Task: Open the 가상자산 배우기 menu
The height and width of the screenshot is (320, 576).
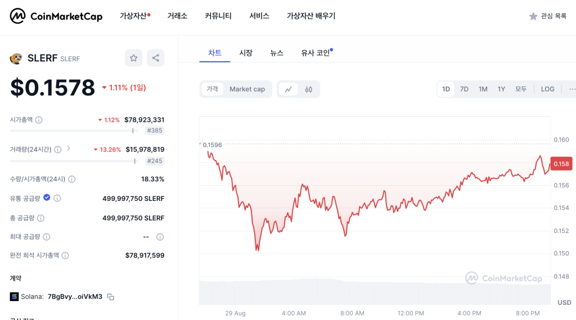Action: 311,16
